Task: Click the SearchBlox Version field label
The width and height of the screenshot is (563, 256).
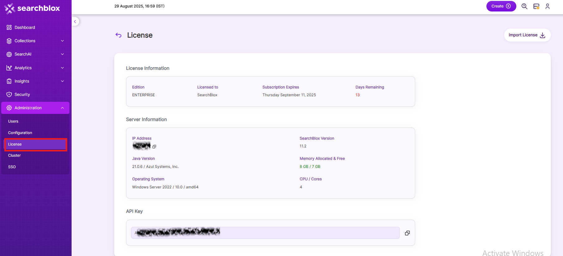Action: point(317,138)
